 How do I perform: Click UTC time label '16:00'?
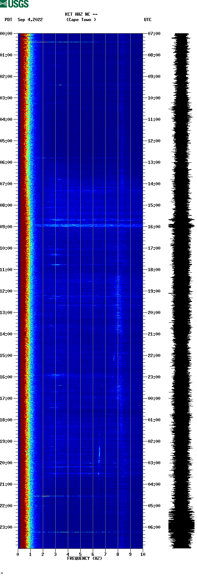(x=154, y=227)
